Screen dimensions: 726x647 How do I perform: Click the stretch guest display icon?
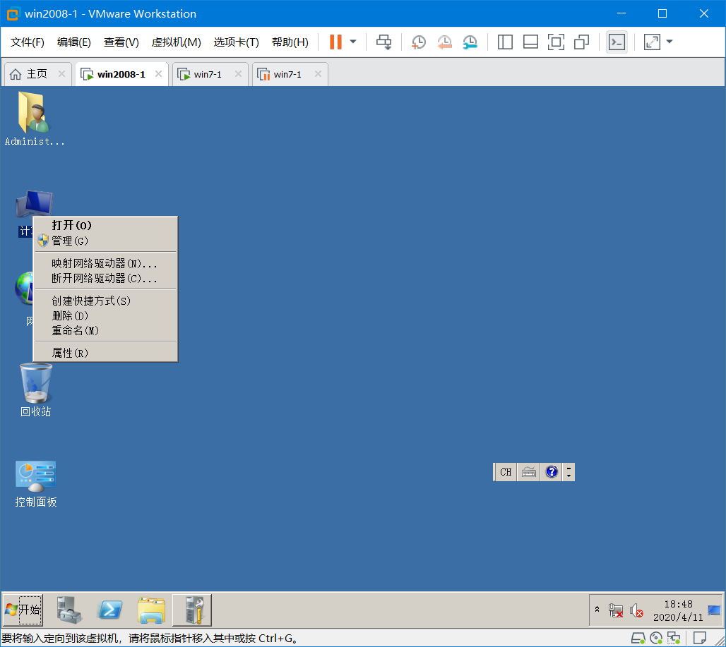652,42
